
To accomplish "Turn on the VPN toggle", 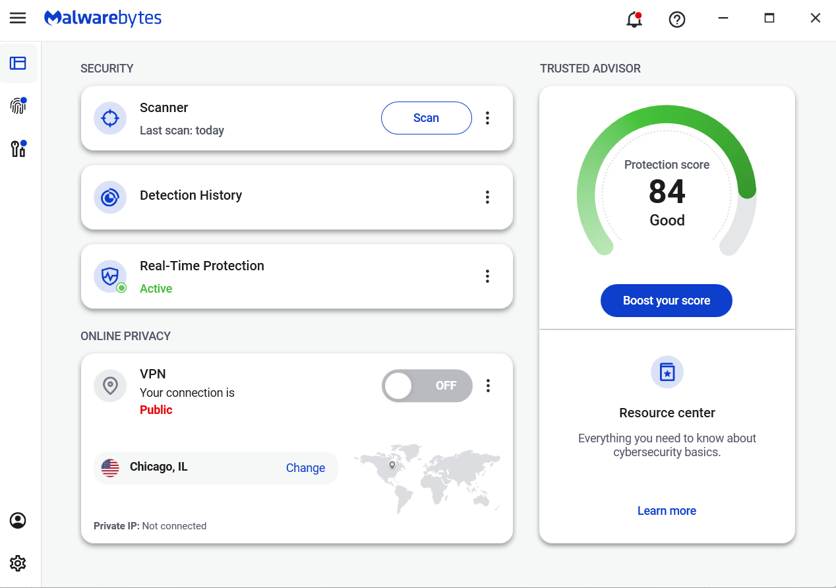I will click(427, 386).
